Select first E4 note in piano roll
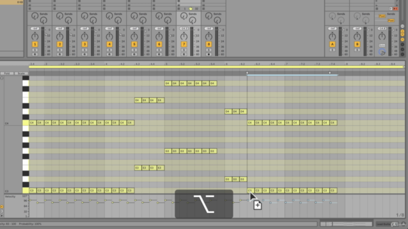 click(x=138, y=101)
